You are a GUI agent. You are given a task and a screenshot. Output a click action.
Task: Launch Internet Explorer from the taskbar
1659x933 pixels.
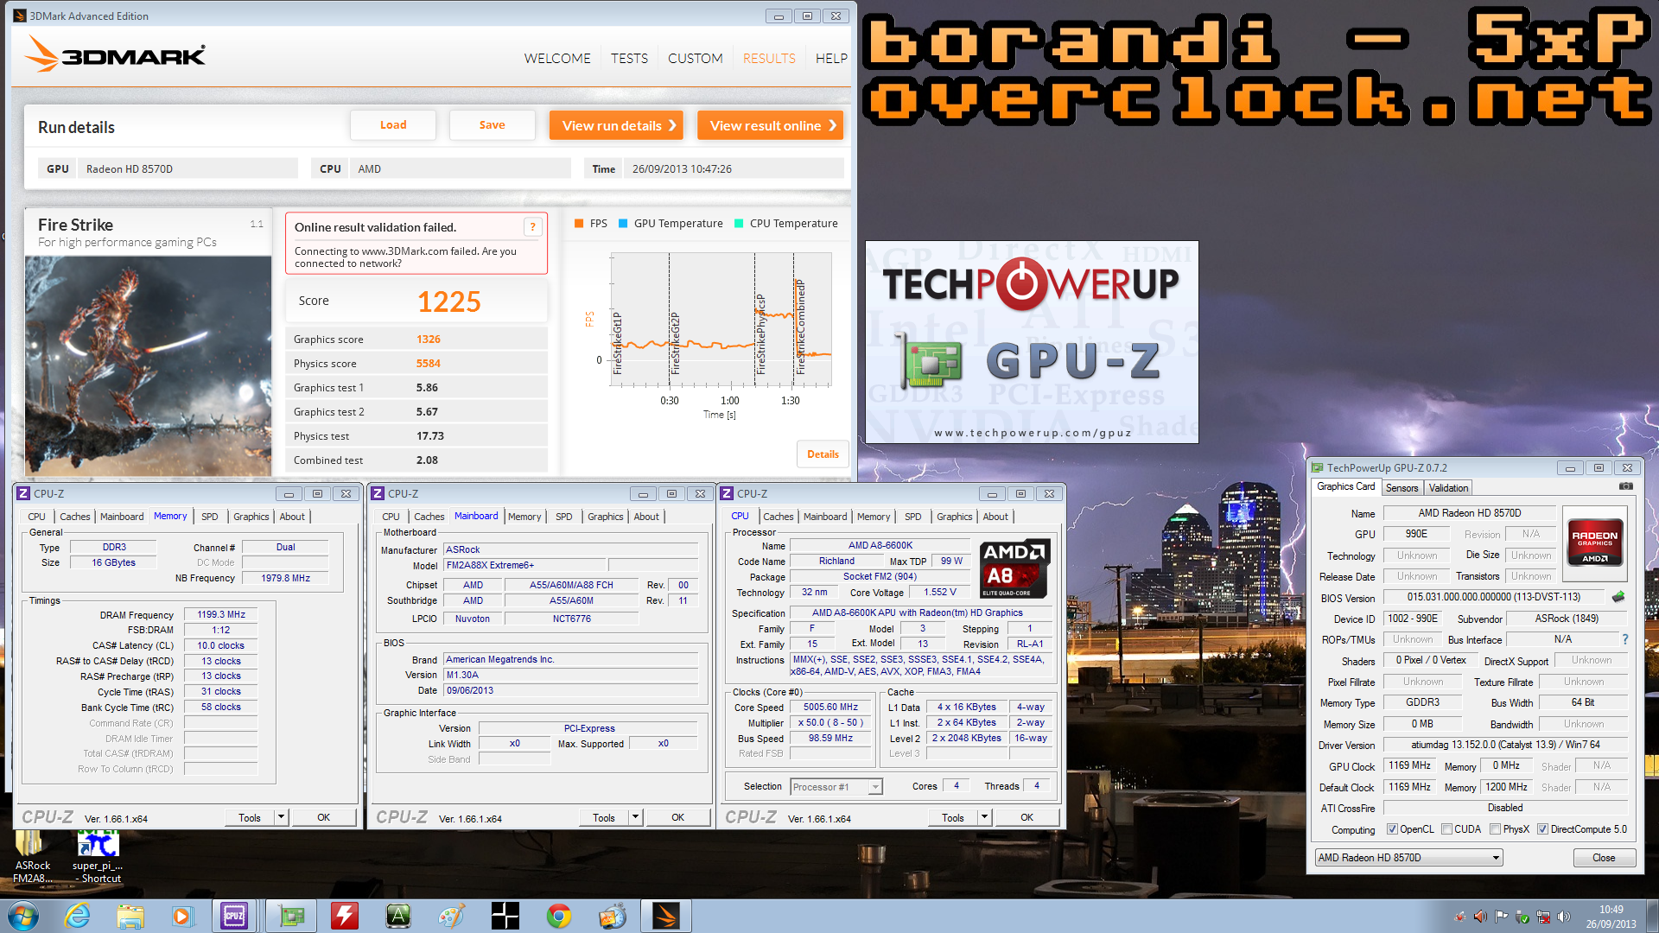(x=77, y=916)
